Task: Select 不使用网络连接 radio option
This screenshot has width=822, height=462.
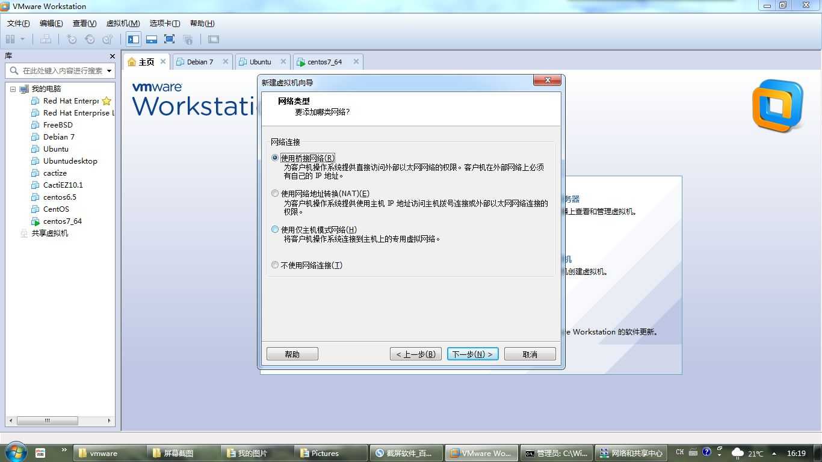Action: point(275,265)
